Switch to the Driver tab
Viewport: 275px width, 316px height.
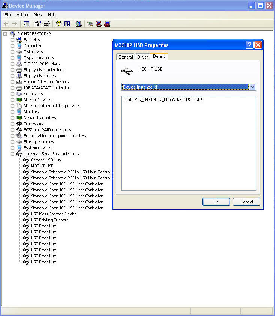(x=142, y=57)
